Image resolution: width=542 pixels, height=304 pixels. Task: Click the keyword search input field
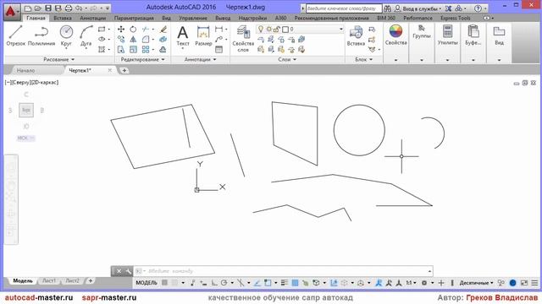click(344, 8)
